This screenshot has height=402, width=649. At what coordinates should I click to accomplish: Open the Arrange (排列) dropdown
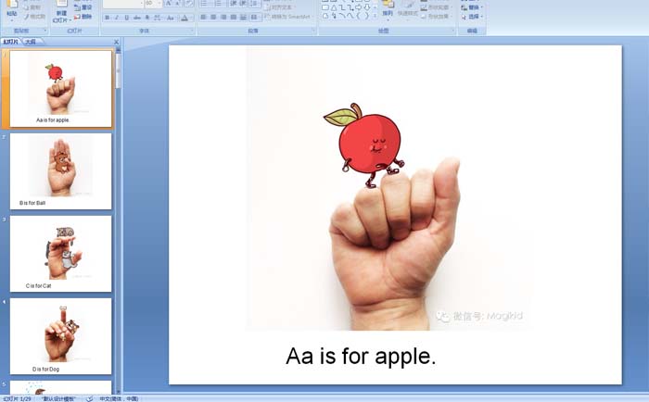point(388,12)
